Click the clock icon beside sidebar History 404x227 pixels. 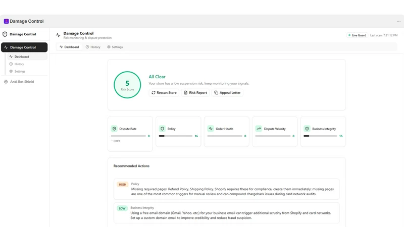pos(11,64)
